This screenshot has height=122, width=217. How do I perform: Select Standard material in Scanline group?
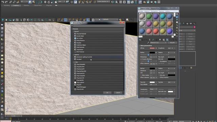[x=98, y=59]
